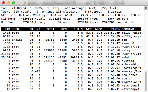
Task: Click the 220:52.09 time value
Action: 112,33
